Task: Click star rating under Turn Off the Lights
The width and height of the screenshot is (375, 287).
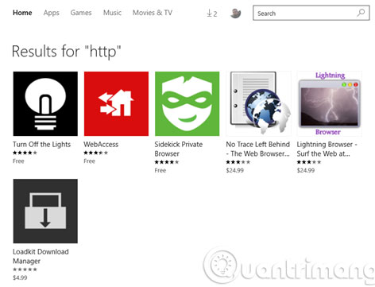Action: pos(25,153)
